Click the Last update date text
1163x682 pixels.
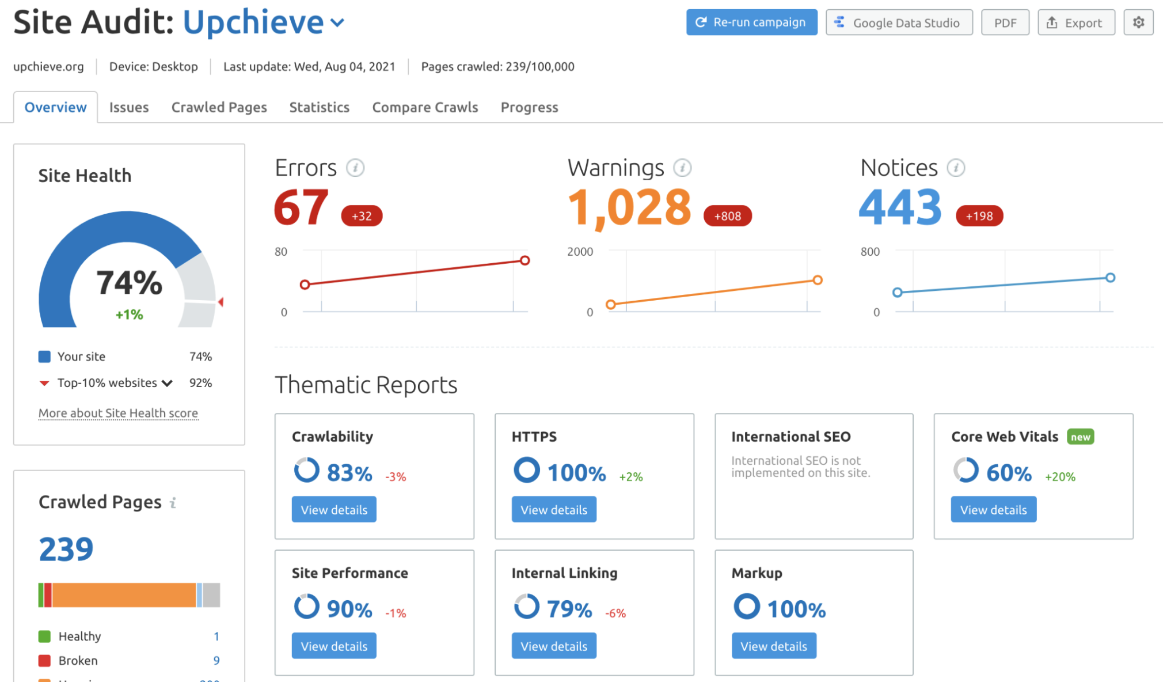click(309, 67)
